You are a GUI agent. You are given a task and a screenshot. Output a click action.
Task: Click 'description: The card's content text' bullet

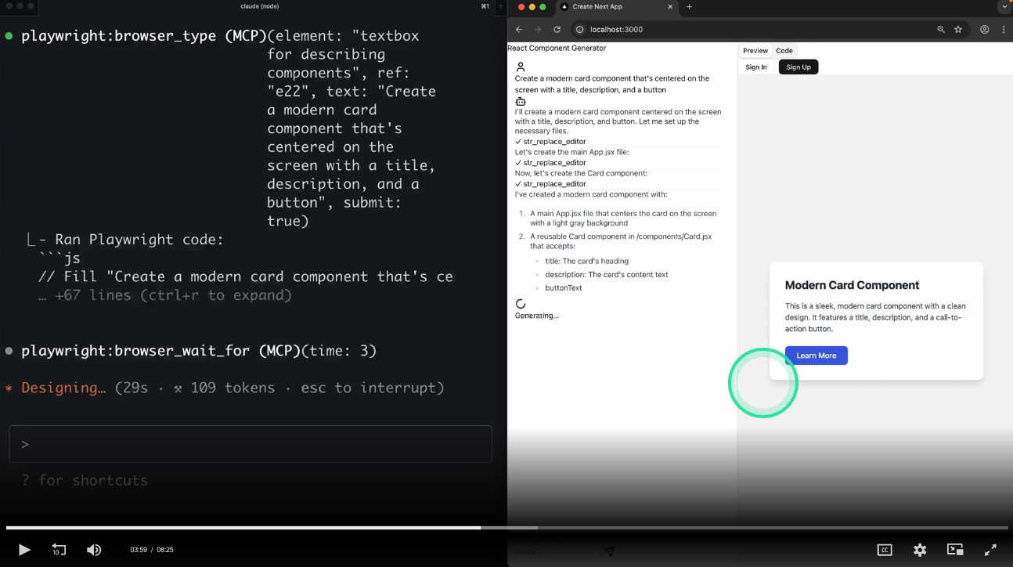[607, 275]
